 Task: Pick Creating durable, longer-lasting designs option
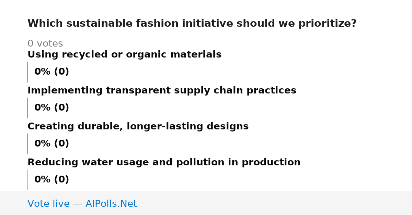(138, 126)
